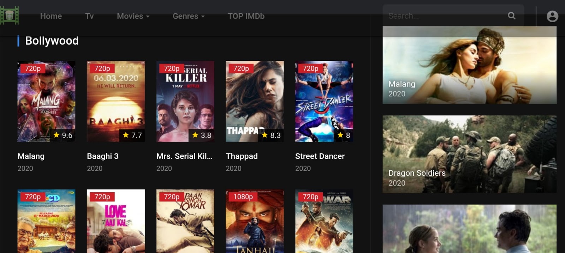Click the Mrs. Serial Kil... title link
Viewport: 565px width, 253px height.
184,156
